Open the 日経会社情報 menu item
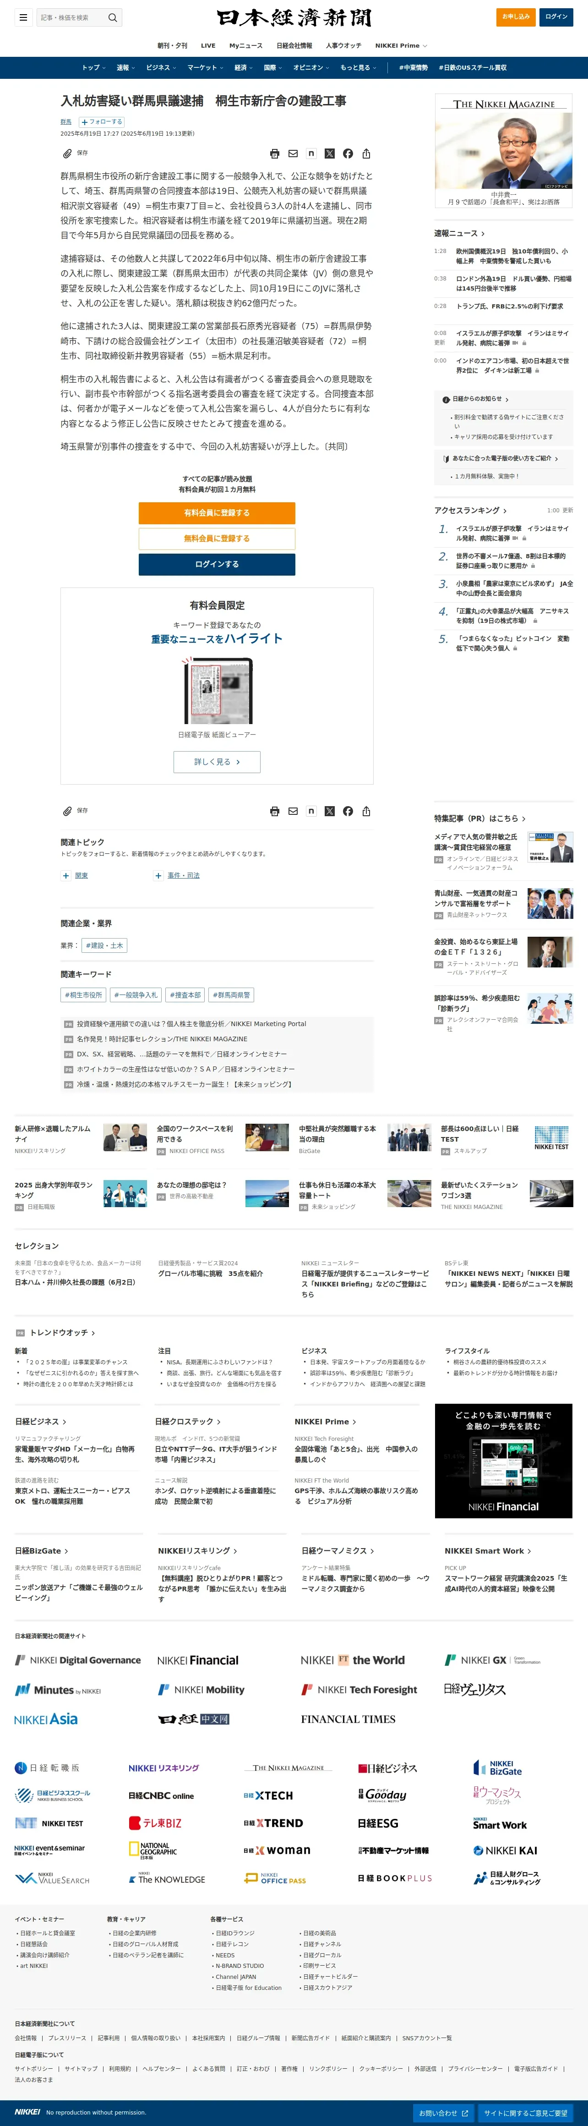 [294, 45]
